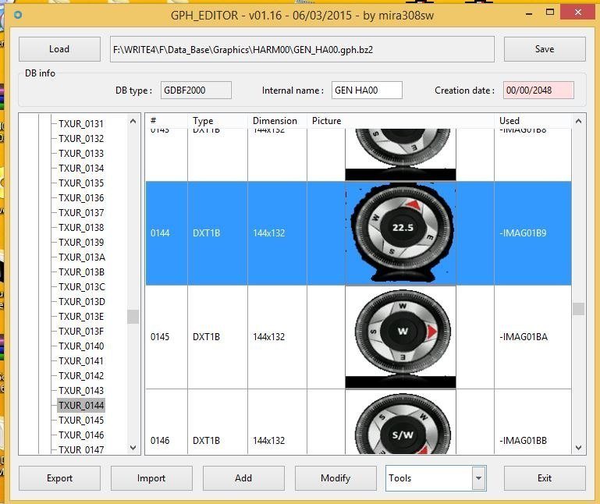600x504 pixels.
Task: Click the Internal name input field
Action: pyautogui.click(x=367, y=91)
